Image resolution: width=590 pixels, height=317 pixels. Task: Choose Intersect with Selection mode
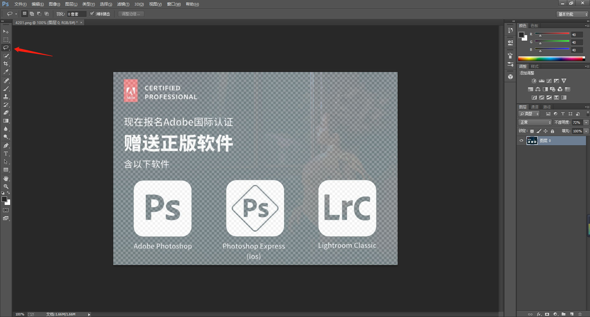(x=46, y=14)
